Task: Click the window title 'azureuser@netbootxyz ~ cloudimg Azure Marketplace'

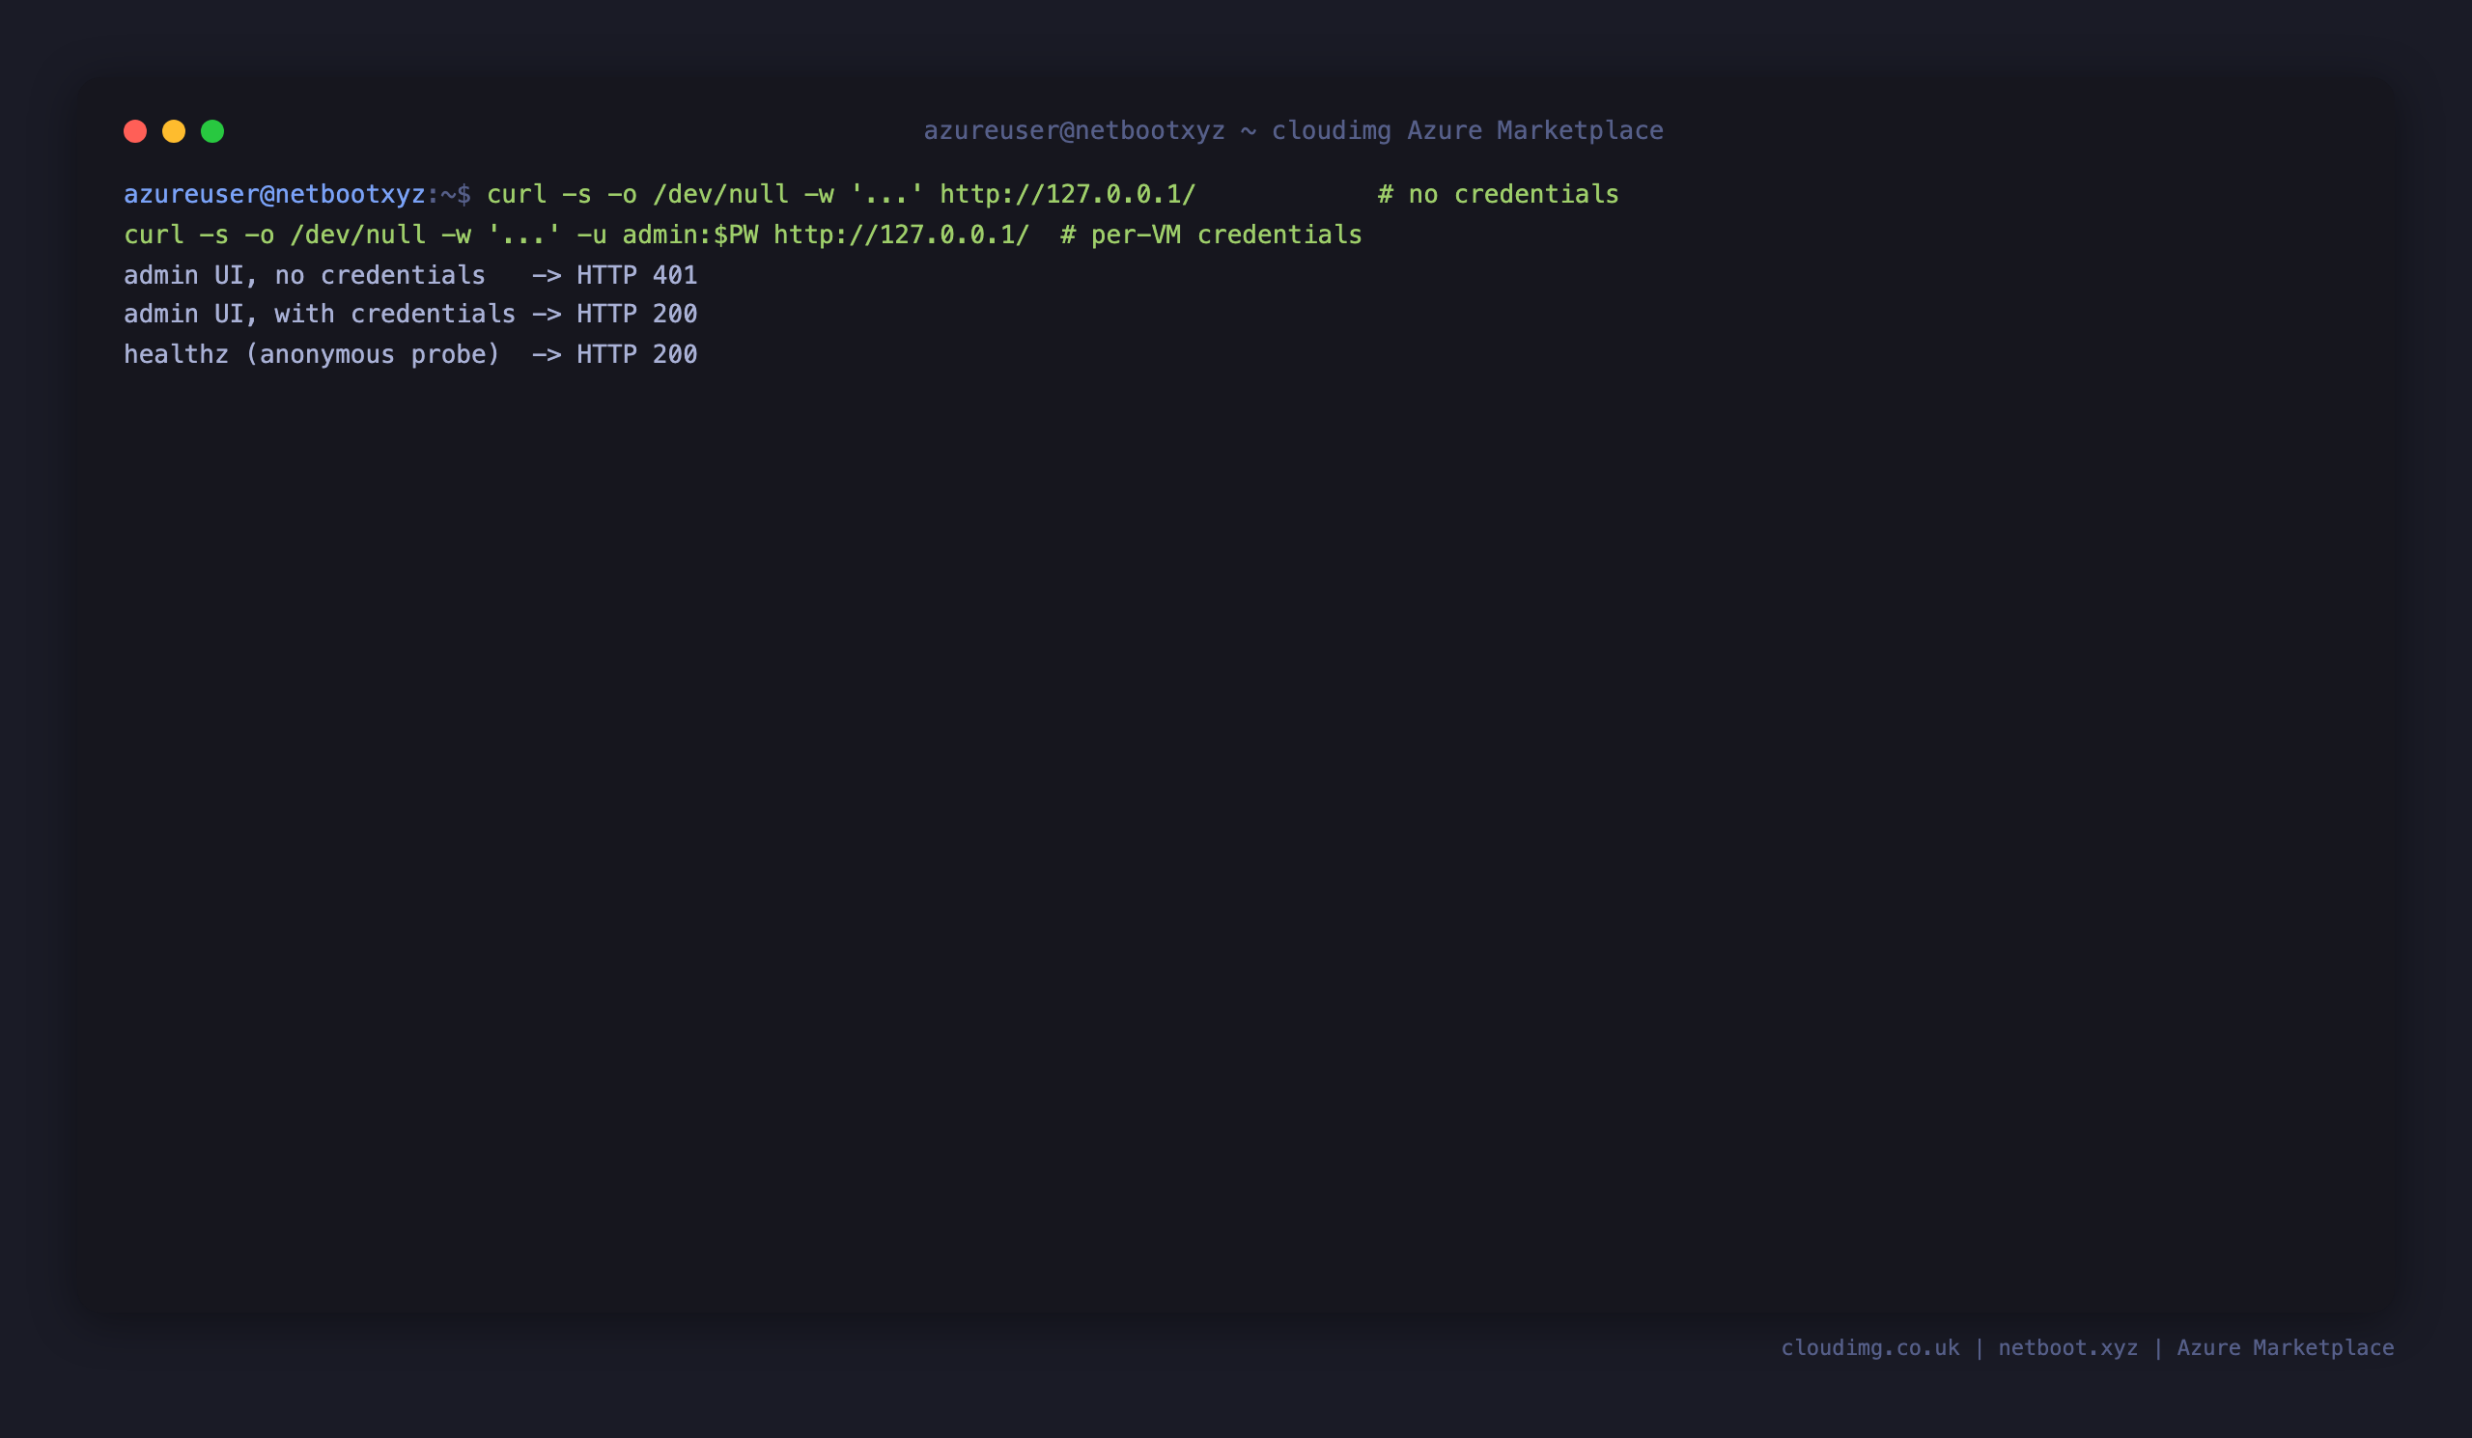Action: [x=1293, y=130]
